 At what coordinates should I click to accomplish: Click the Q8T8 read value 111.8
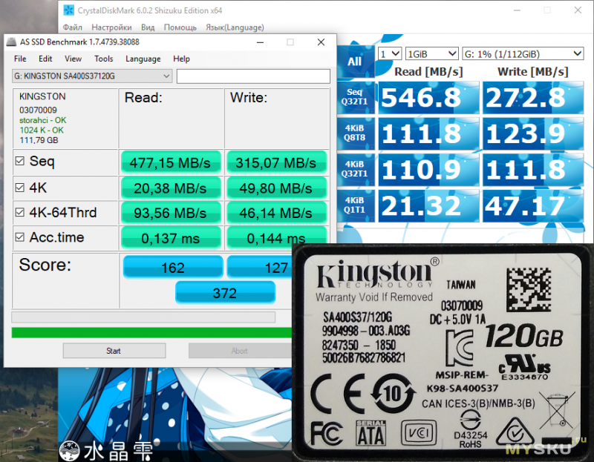tap(428, 133)
